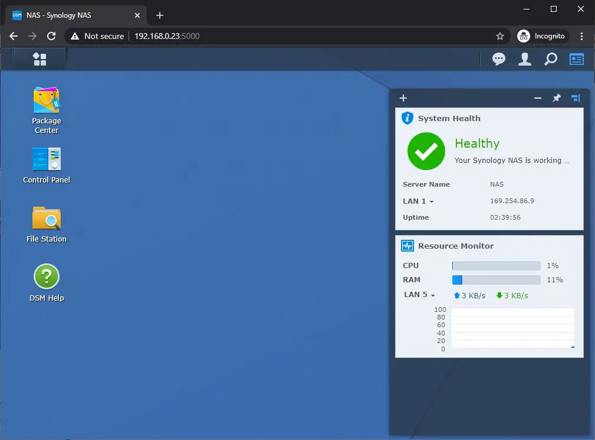
Task: Go back in the browser
Action: (x=14, y=36)
